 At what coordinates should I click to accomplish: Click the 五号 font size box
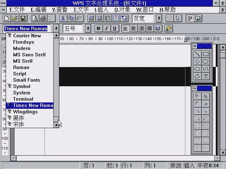(73, 29)
